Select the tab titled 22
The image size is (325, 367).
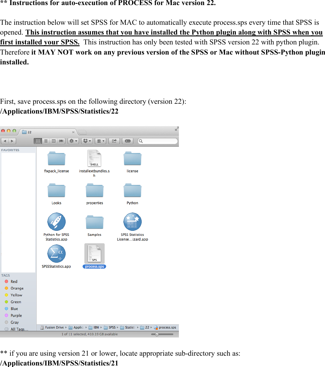pos(48,132)
